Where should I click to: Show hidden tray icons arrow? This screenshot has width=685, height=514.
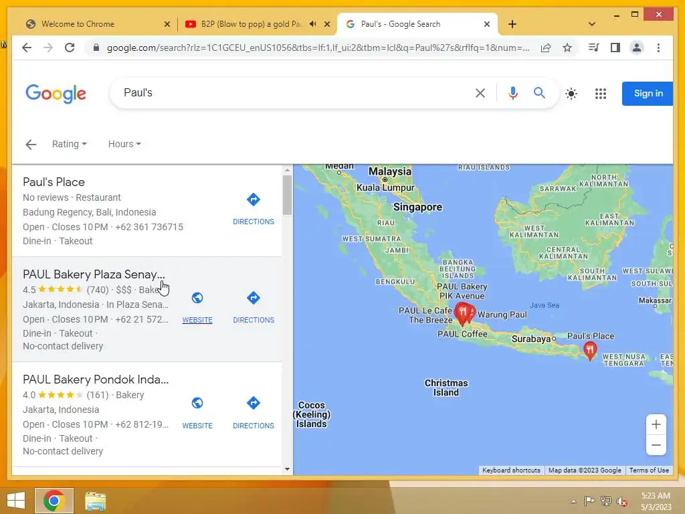pyautogui.click(x=573, y=501)
